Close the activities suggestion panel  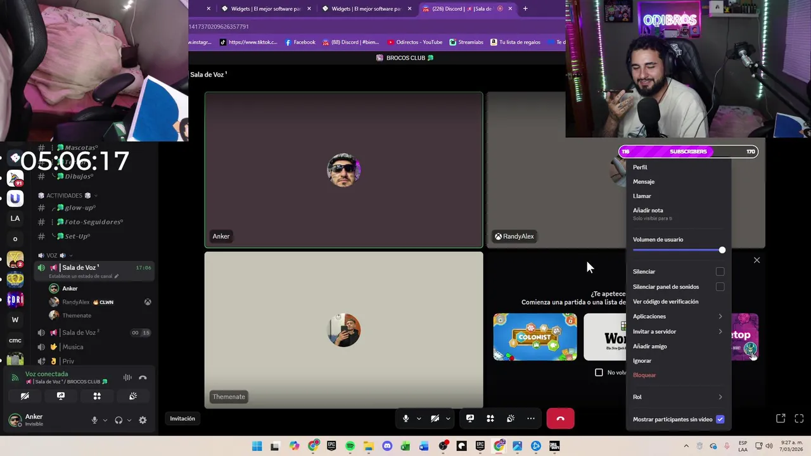coord(757,260)
